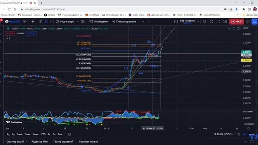Collapse the bottom panel with chevron up
This screenshot has height=145, width=258.
point(246,141)
